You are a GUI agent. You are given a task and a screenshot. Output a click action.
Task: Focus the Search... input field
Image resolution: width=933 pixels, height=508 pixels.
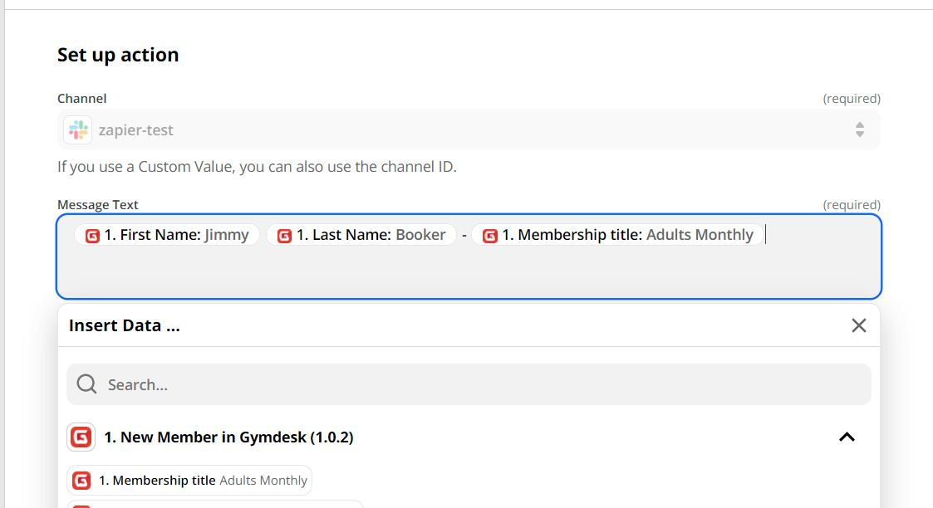pos(482,384)
